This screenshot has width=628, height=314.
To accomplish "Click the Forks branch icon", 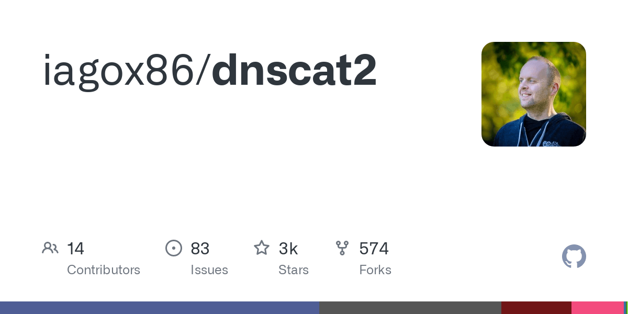I will point(342,248).
